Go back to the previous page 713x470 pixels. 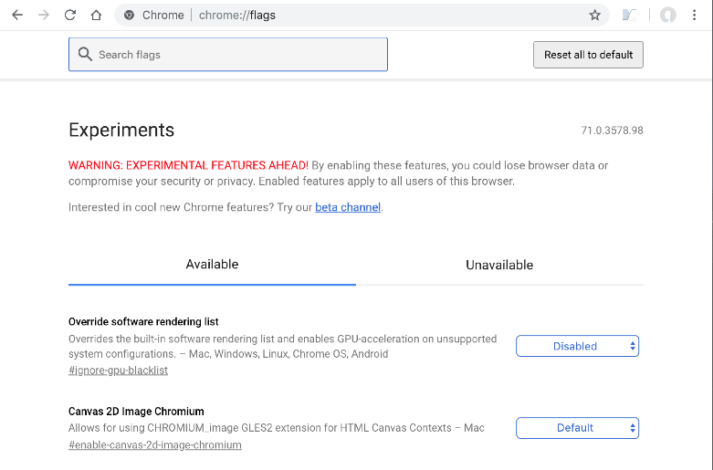17,15
